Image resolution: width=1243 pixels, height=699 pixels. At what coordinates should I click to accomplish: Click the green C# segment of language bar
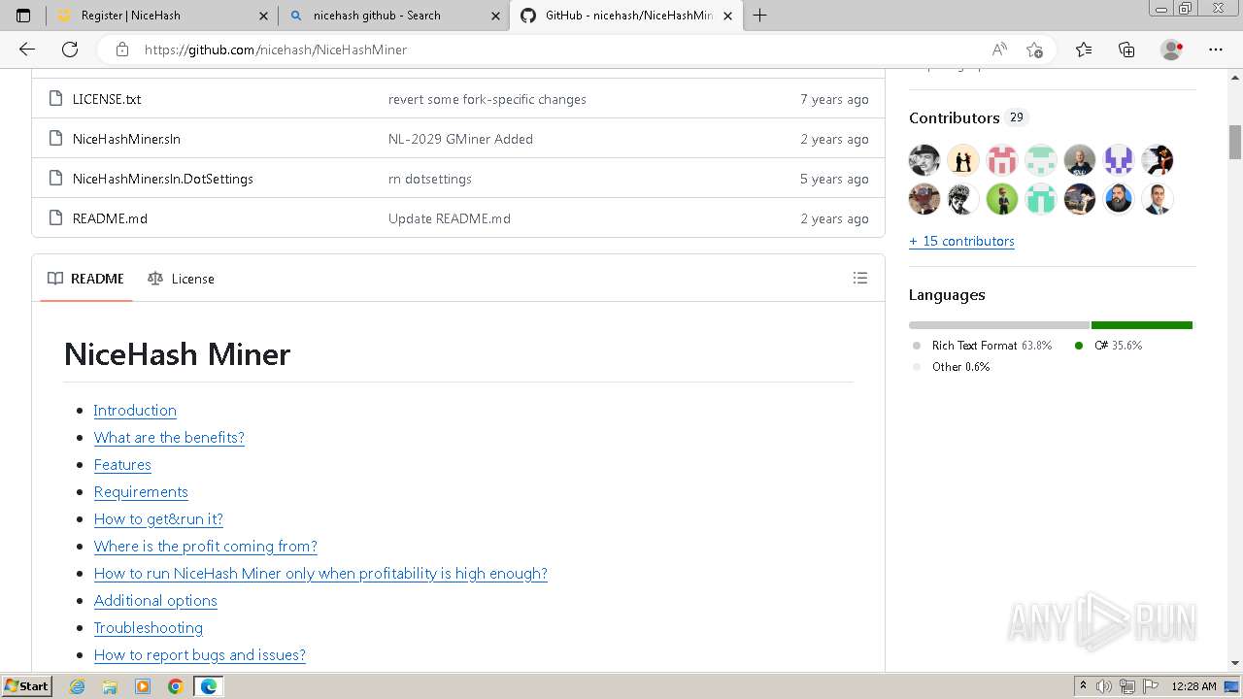tap(1142, 325)
